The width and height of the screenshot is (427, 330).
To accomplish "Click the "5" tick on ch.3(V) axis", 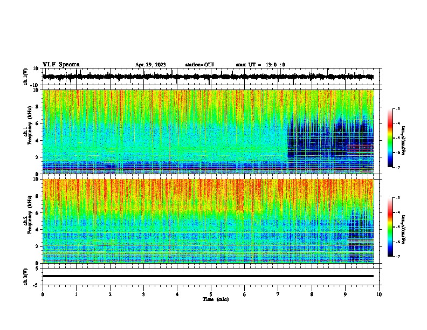I will pos(38,268).
